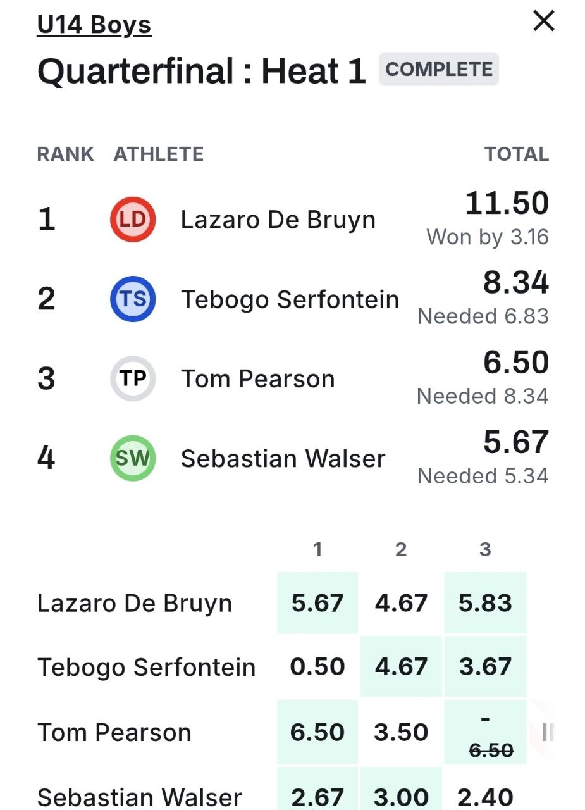Screen dimensions: 585x810
Task: Tap Tom Pearson's white TP avatar
Action: pos(133,378)
